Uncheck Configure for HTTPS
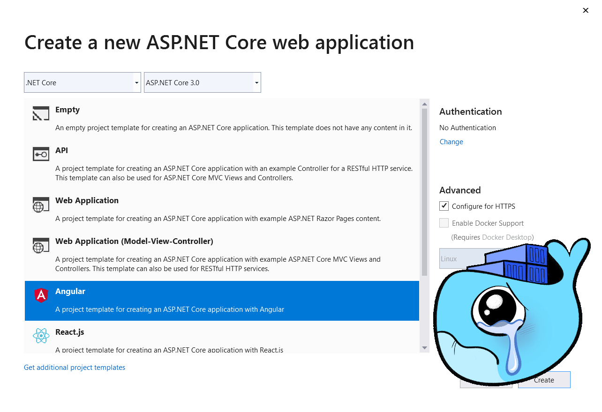 [x=444, y=206]
